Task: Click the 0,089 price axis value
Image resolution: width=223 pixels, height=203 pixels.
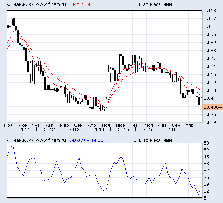Action: tap(210, 43)
